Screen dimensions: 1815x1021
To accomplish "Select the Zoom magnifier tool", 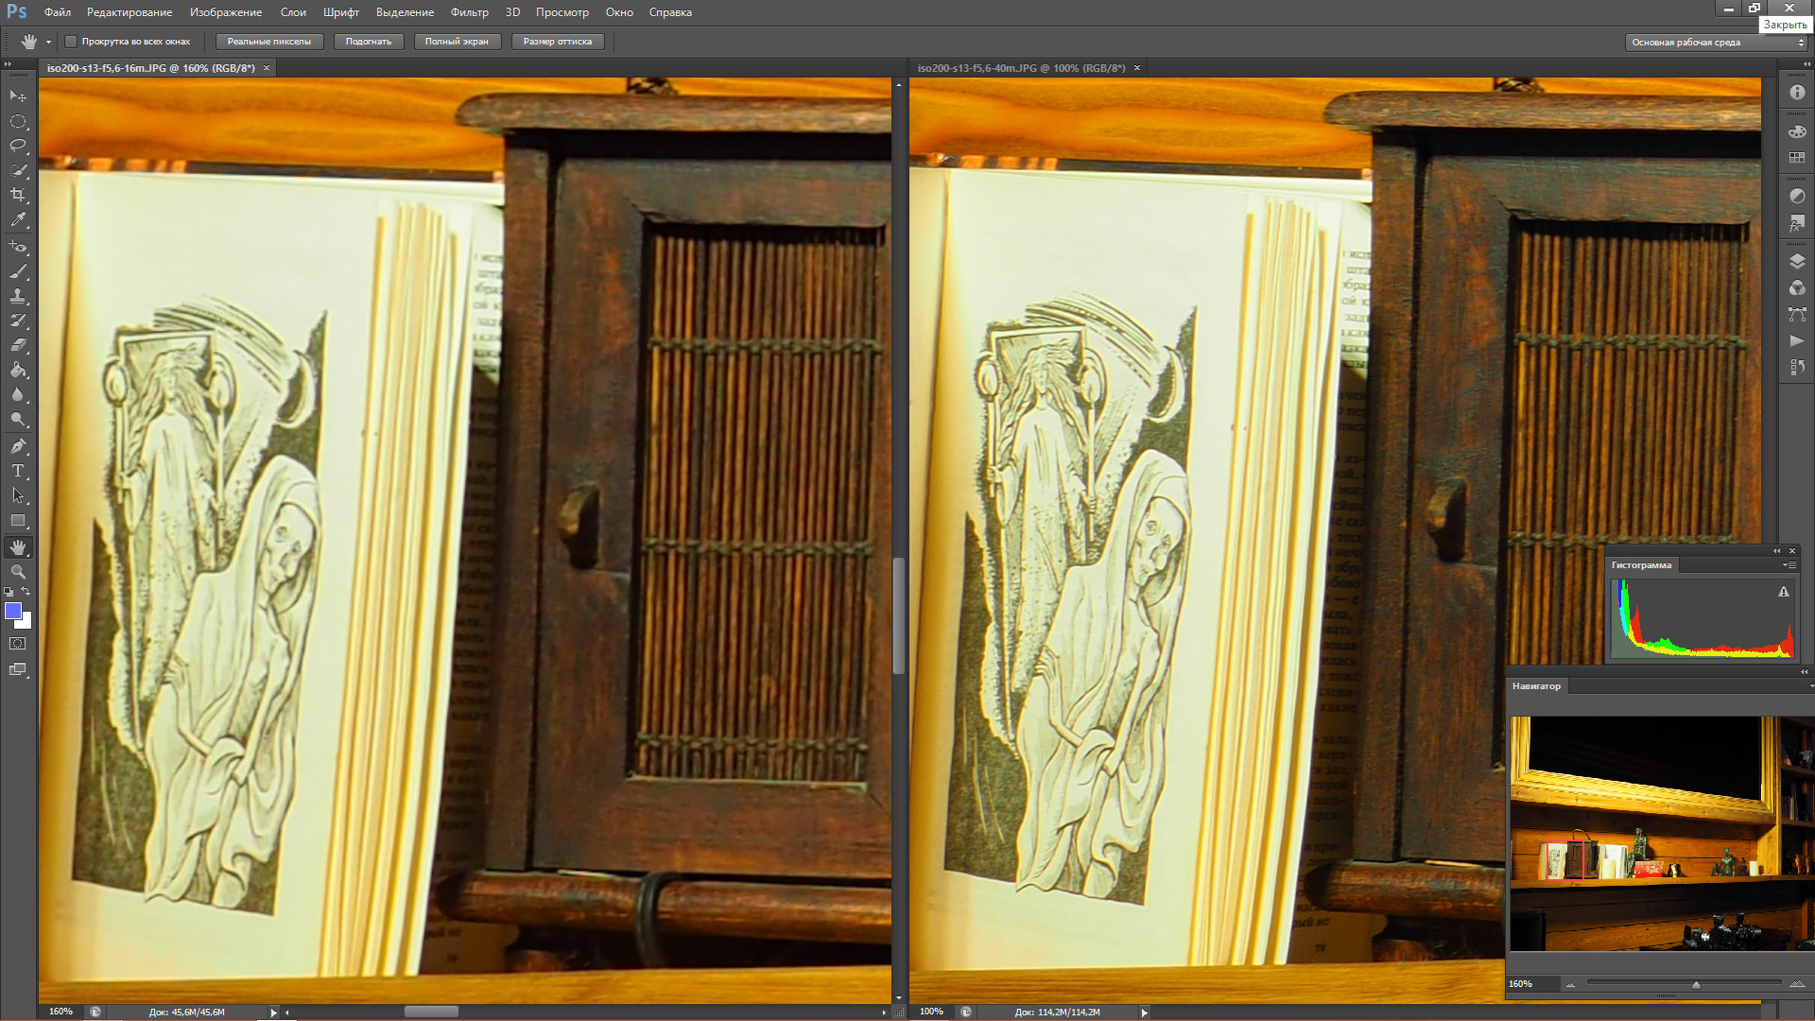I will (x=18, y=572).
